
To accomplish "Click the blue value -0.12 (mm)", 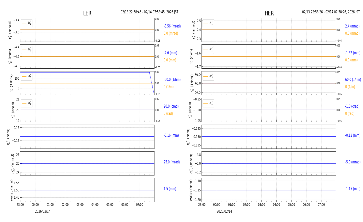I will click(353, 135).
